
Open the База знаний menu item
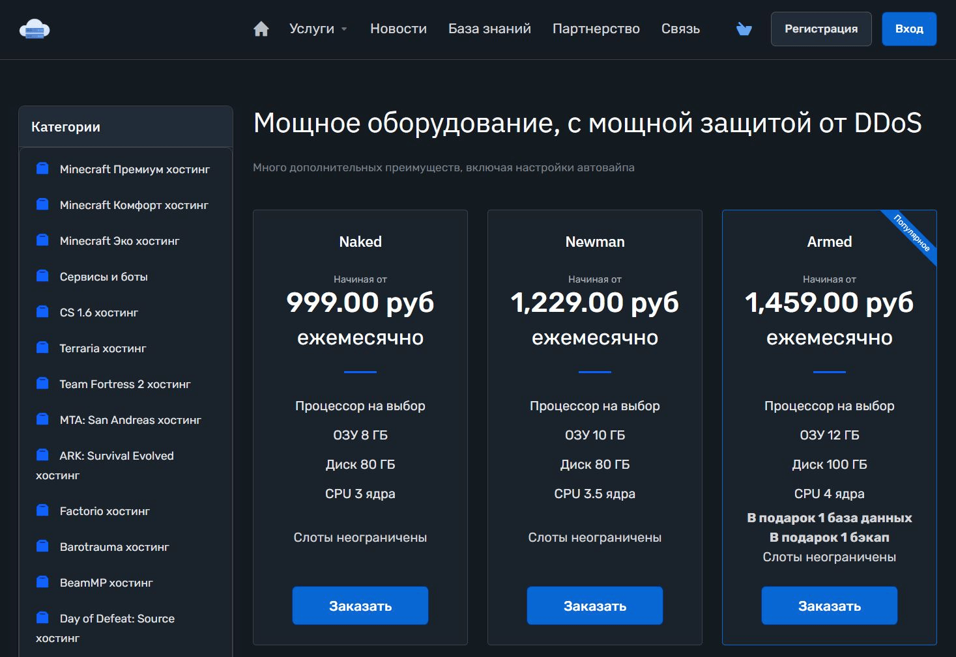pyautogui.click(x=489, y=29)
